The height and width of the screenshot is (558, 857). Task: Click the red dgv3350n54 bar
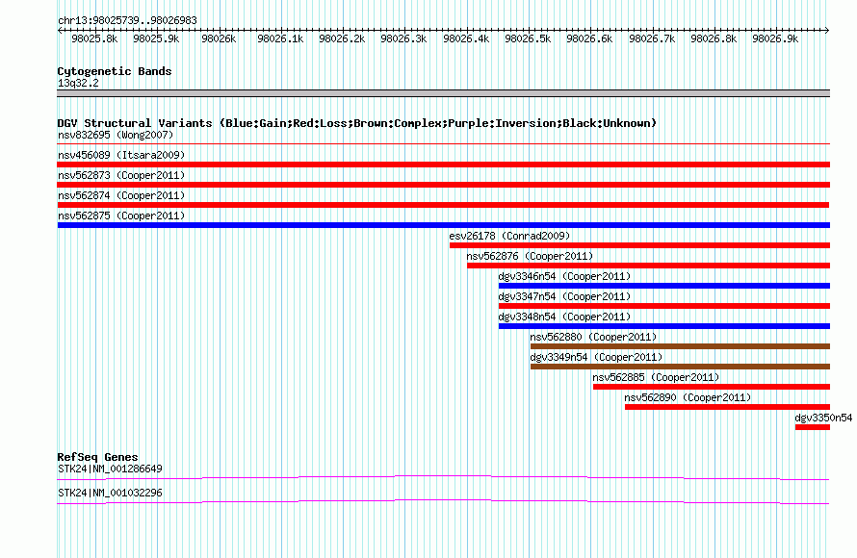click(812, 427)
